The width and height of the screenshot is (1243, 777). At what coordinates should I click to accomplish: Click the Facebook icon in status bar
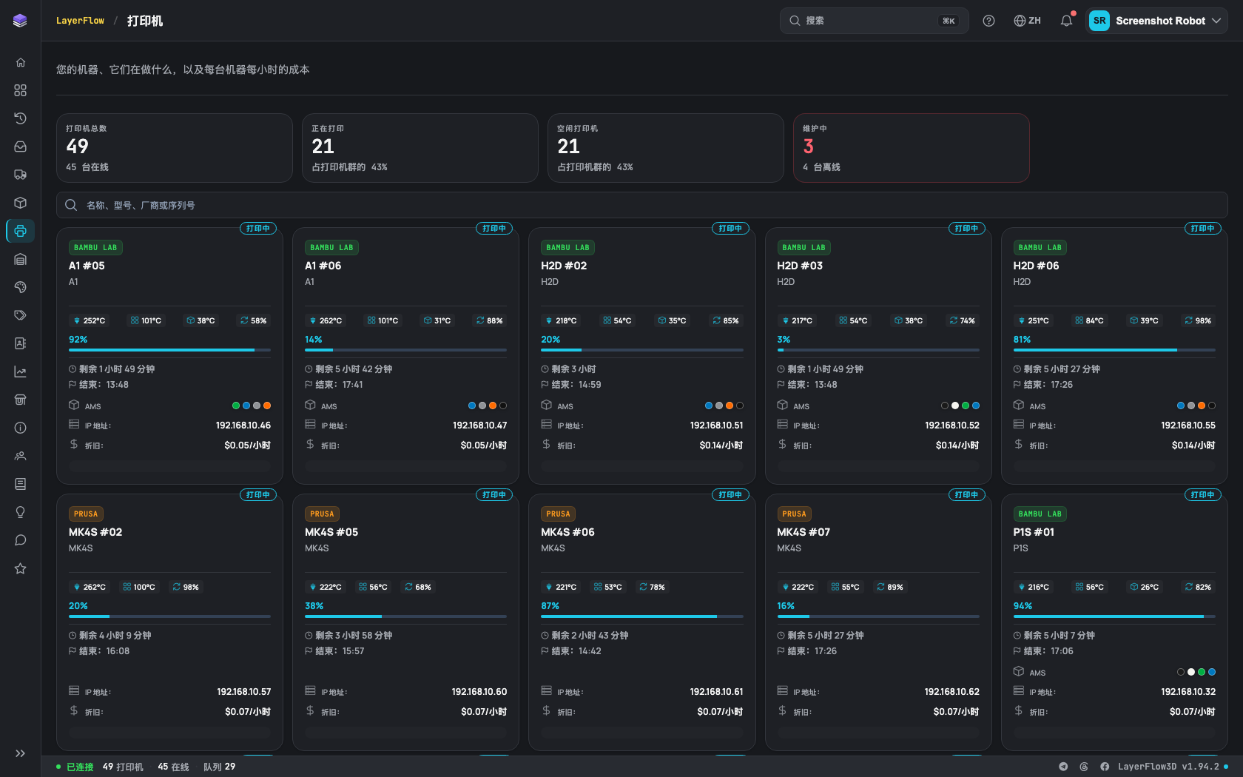[1105, 767]
